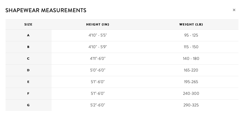Select size D row label

28,70
